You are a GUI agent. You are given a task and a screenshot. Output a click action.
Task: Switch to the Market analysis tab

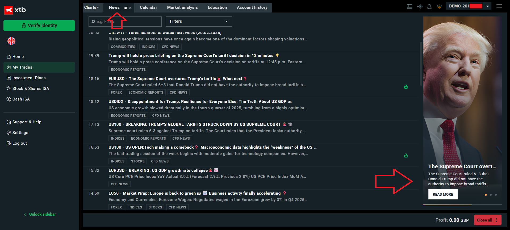[182, 7]
